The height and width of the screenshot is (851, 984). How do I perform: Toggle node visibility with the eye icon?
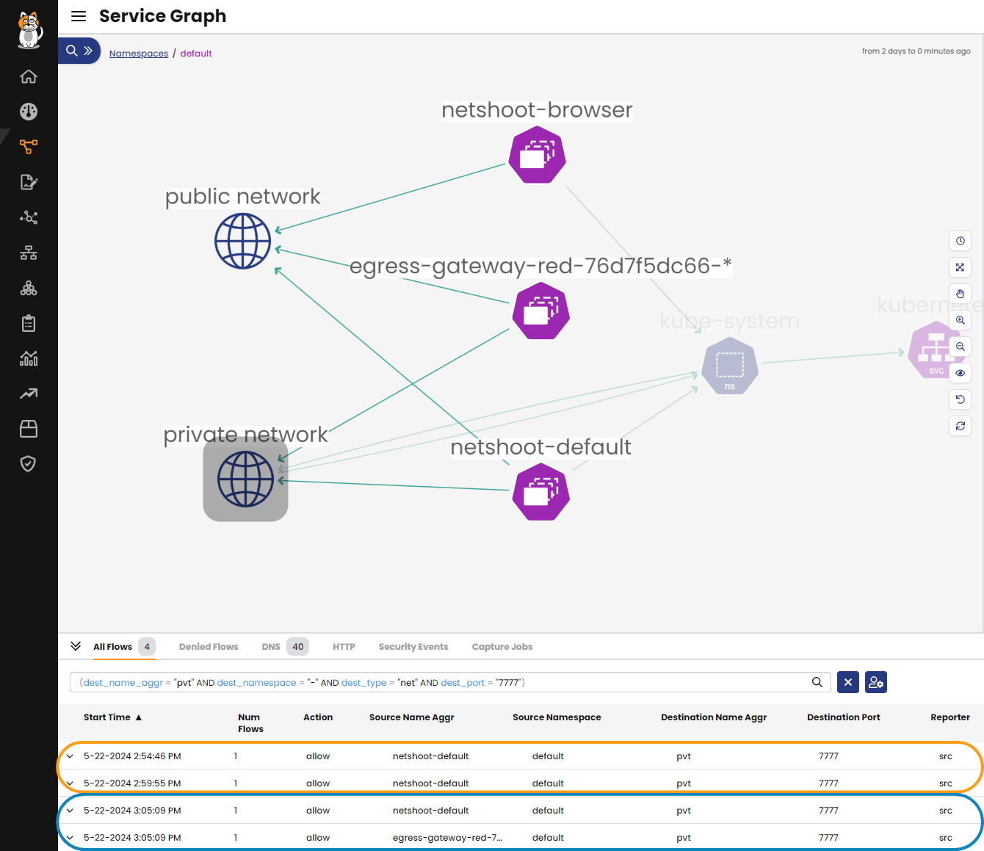point(960,373)
